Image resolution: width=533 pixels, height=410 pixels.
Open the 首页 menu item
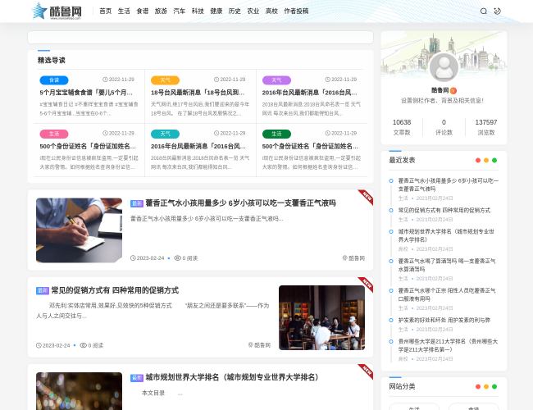click(x=106, y=11)
